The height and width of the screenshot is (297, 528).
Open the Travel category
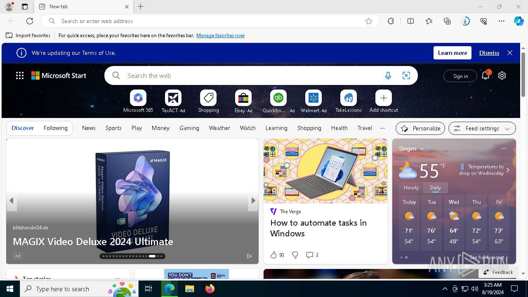coord(365,128)
